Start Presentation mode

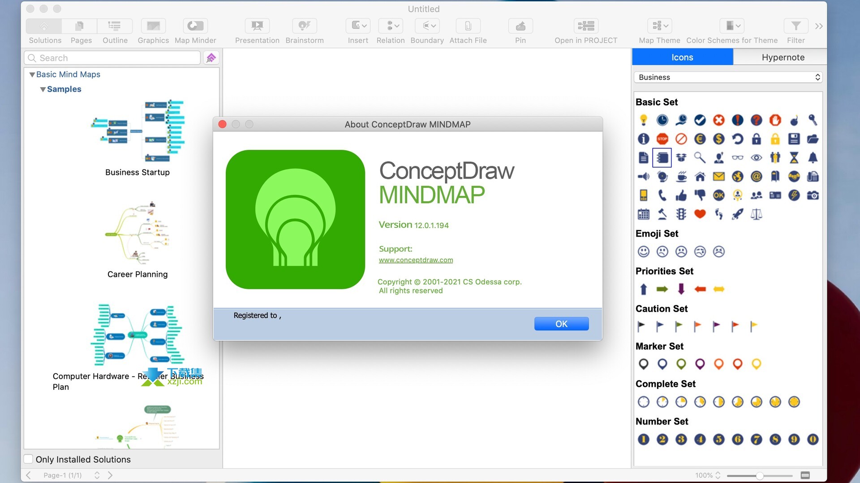pos(257,26)
